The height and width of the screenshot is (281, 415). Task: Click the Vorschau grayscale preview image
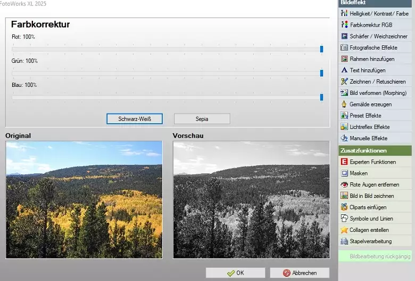[x=252, y=199]
